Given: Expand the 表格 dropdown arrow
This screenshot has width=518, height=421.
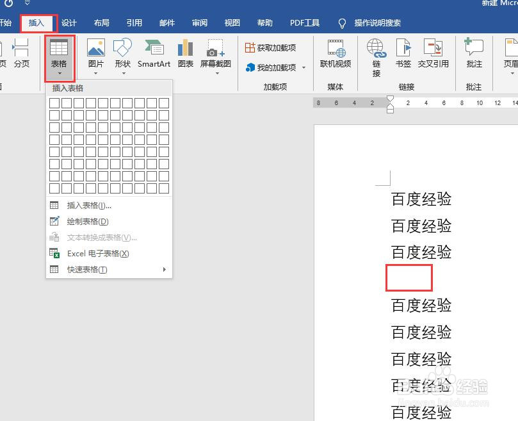Looking at the screenshot, I should [x=60, y=74].
